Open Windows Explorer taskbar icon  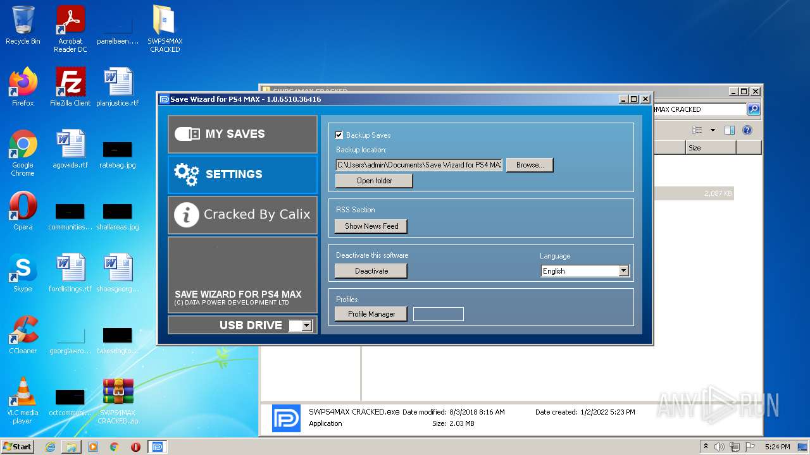tap(72, 447)
